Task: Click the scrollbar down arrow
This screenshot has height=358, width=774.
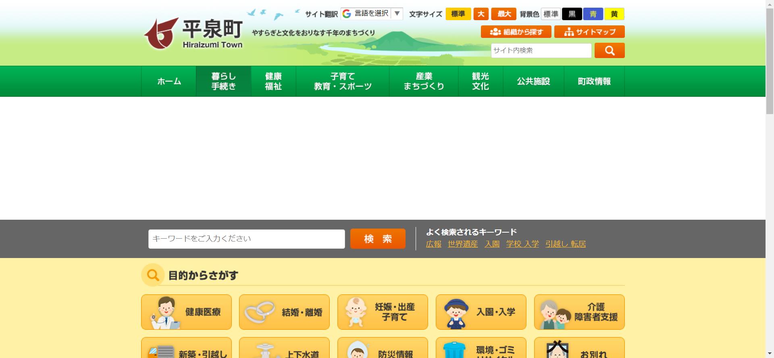Action: (x=770, y=354)
